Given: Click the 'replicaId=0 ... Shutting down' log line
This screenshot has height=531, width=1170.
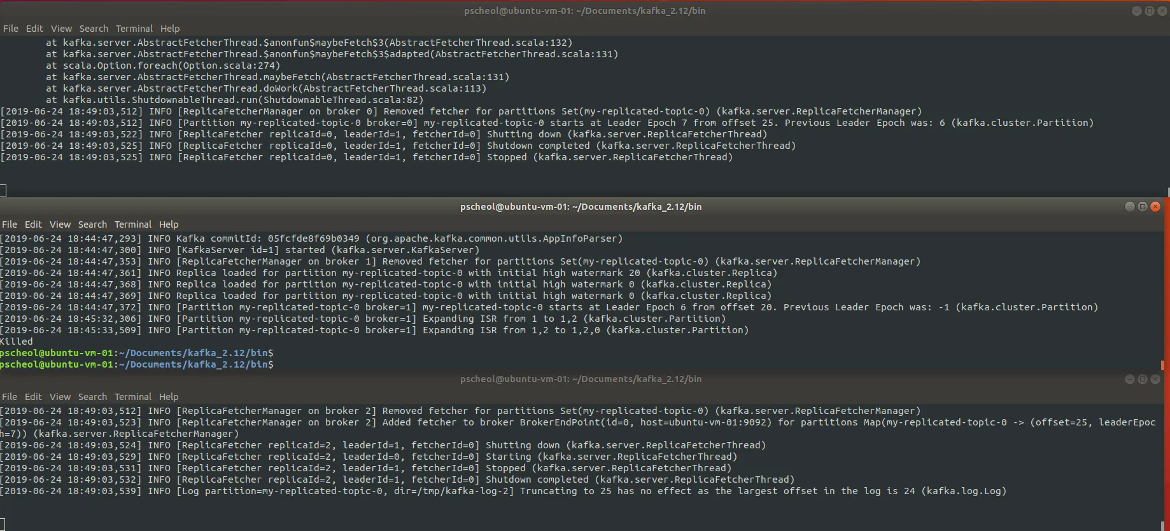Looking at the screenshot, I should (384, 134).
